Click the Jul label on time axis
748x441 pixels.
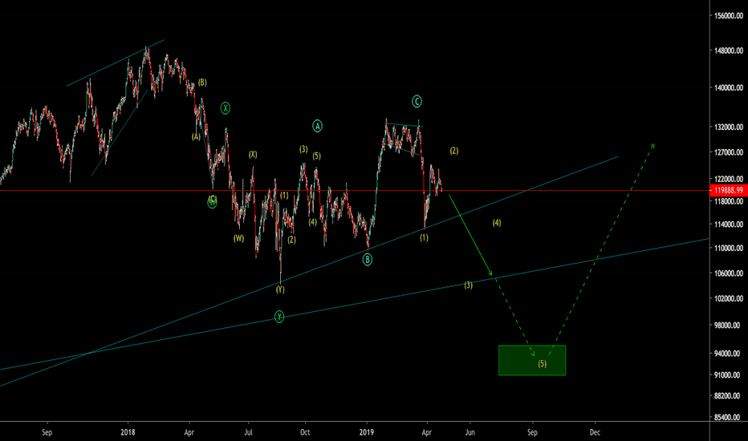pos(248,432)
